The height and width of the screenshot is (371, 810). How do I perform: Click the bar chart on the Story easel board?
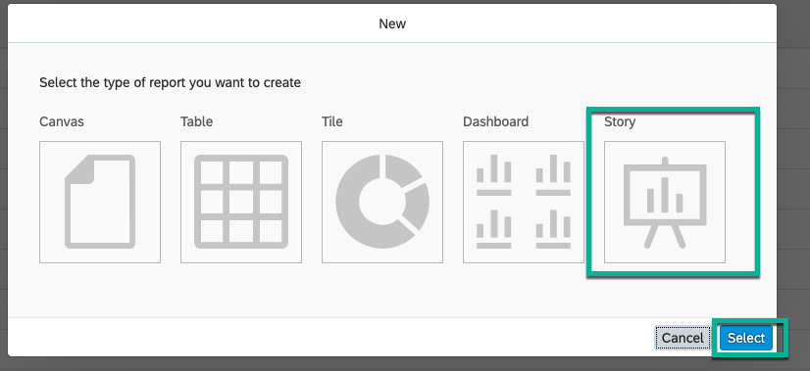[x=665, y=196]
